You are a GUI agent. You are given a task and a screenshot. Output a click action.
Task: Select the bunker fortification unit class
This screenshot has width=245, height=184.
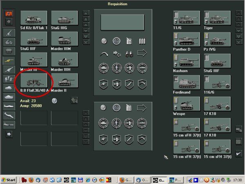pos(9,51)
